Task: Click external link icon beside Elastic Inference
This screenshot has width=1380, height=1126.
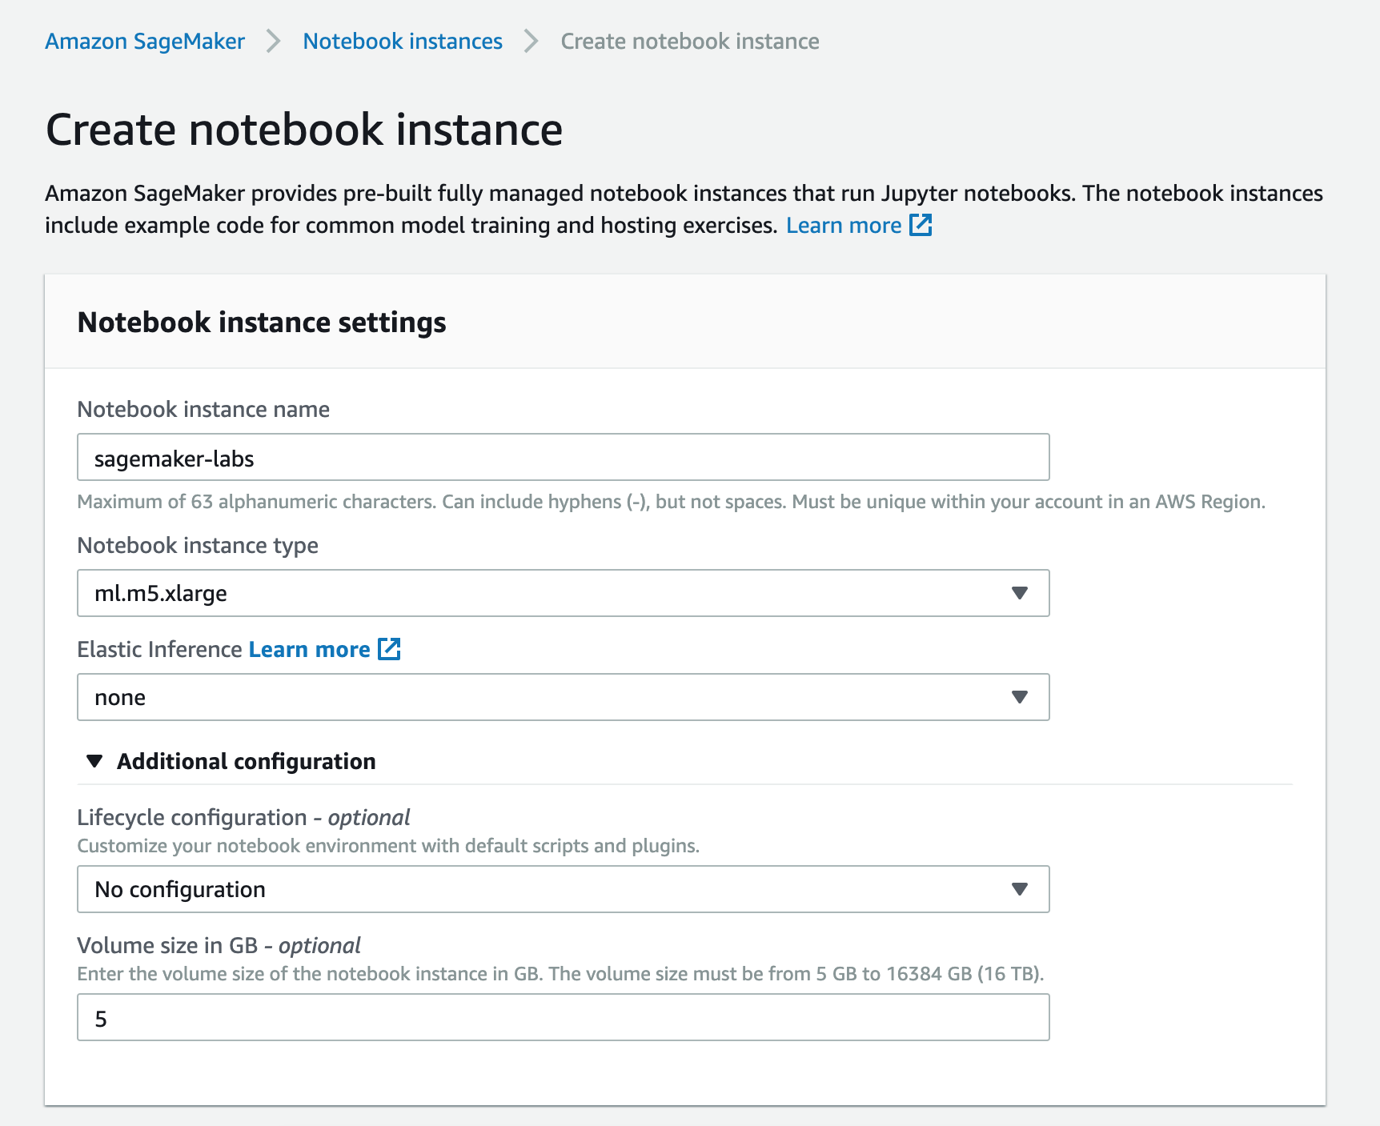Action: (x=389, y=648)
